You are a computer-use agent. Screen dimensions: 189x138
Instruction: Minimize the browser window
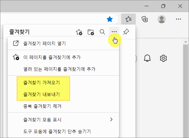pyautogui.click(x=146, y=6)
